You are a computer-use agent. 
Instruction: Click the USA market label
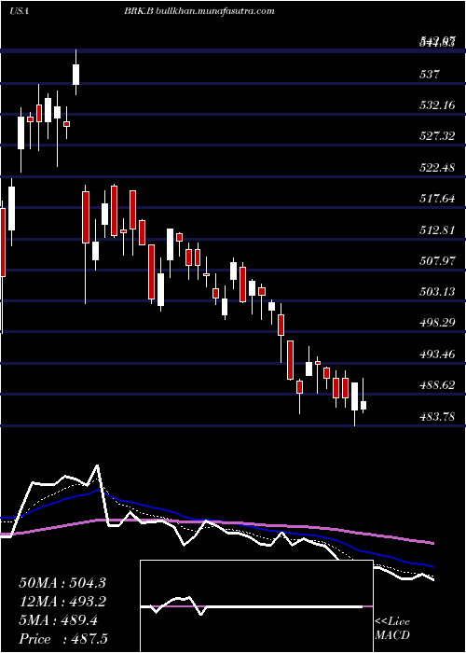tap(19, 11)
